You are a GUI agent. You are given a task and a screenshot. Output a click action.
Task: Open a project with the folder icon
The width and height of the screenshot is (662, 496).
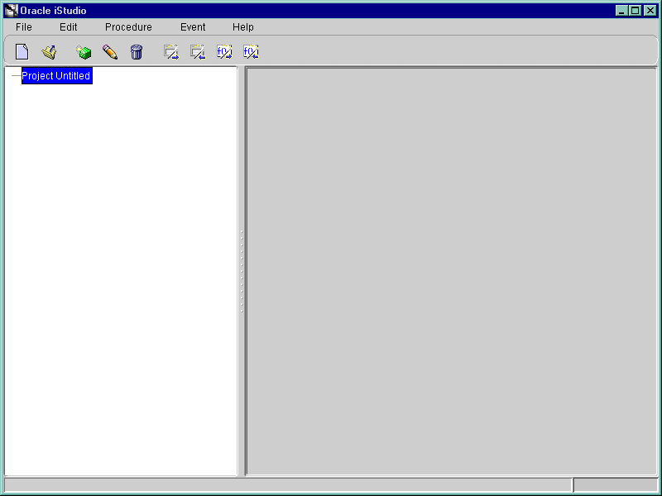[50, 52]
